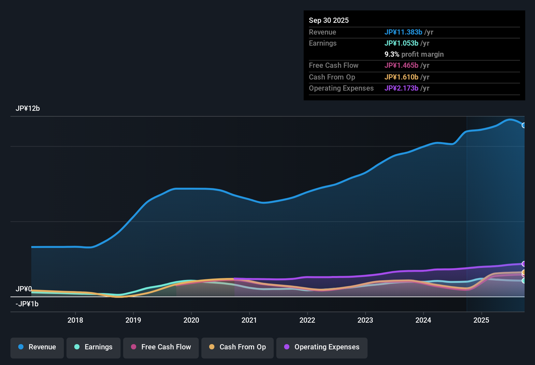
Task: Expand the Free Cash Flow legend chip
Action: click(161, 348)
